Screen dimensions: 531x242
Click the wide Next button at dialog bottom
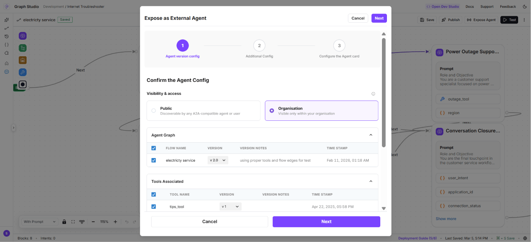point(326,222)
